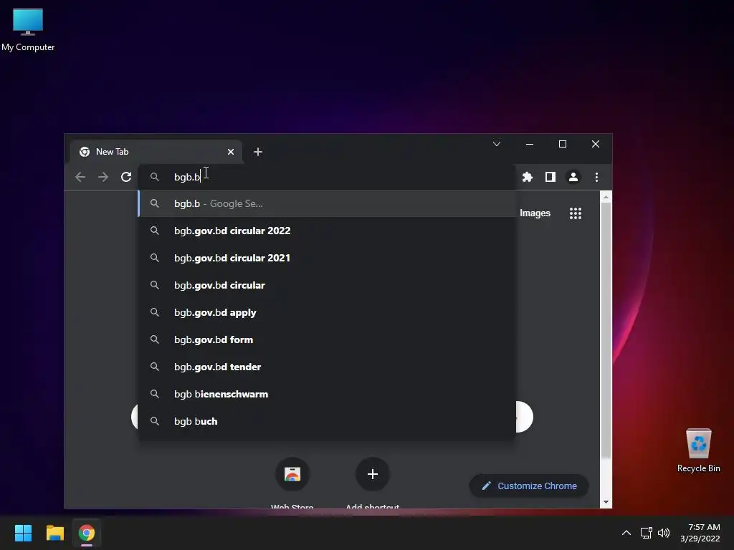Open the Images link
The height and width of the screenshot is (550, 734).
[x=535, y=213]
